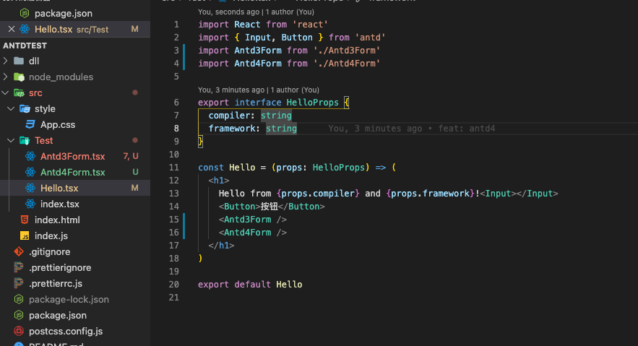Expand the node_modules folder chevron

5,77
